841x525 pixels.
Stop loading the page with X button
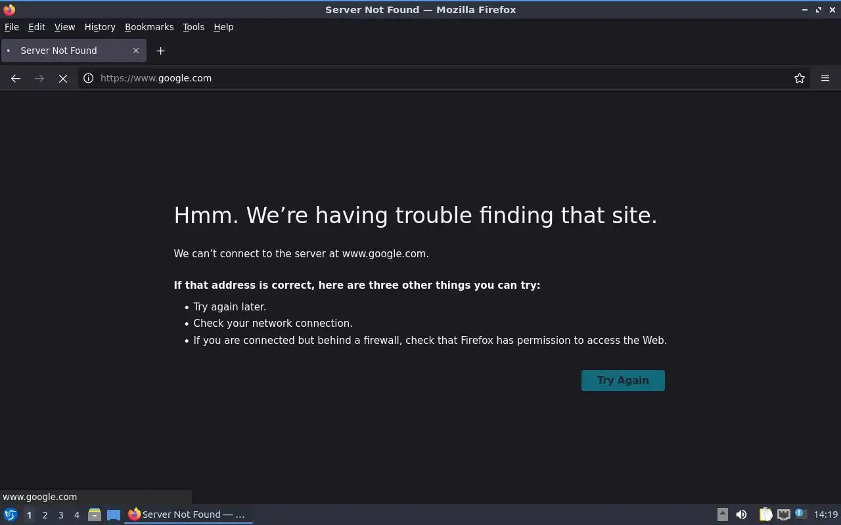[63, 78]
